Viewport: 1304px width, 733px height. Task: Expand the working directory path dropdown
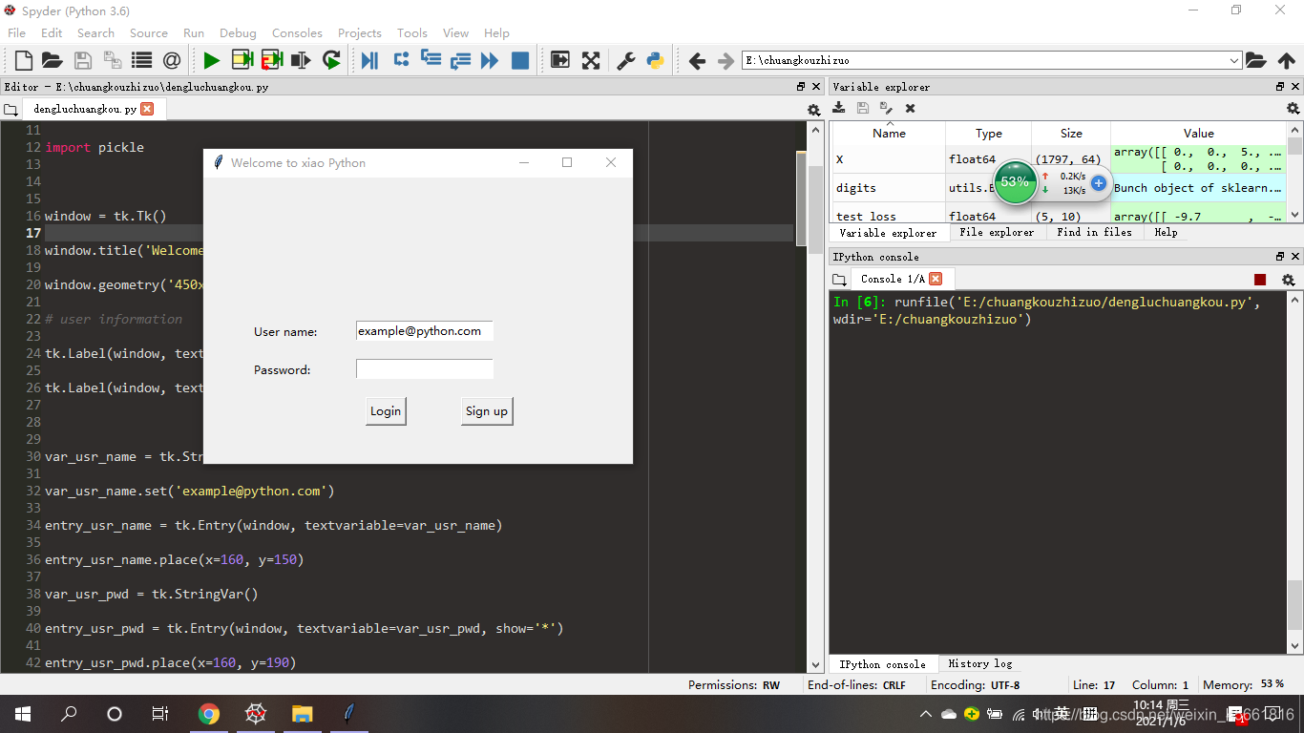(1234, 61)
